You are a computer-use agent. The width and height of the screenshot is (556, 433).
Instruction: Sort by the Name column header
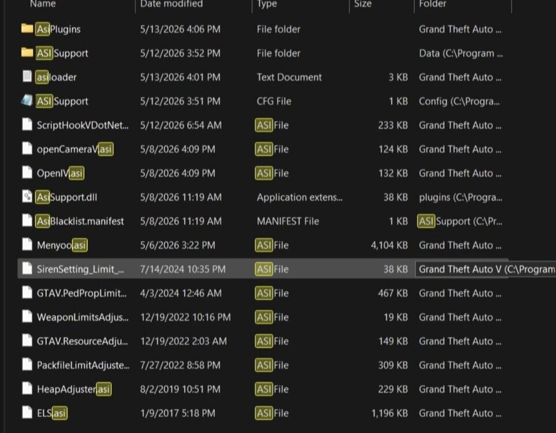[x=43, y=4]
